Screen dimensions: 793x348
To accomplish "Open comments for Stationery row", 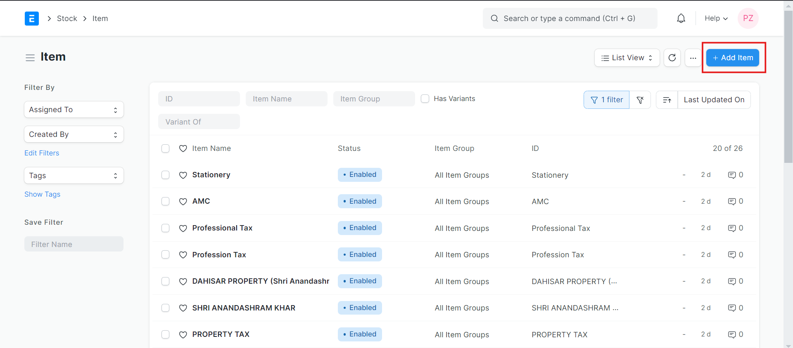I will click(x=735, y=175).
